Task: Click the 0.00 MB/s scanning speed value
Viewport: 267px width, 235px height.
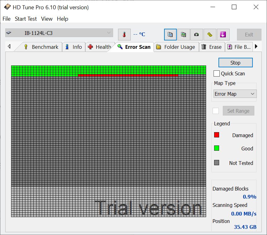Action: pyautogui.click(x=244, y=214)
